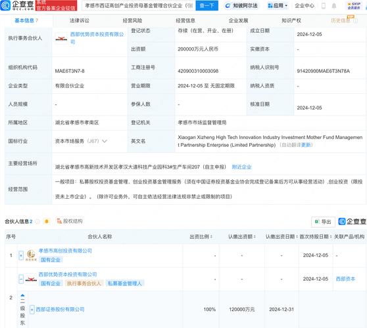Viewport: 367px width, 328px height.
Task: Click the executive partner company logo
Action: [x=61, y=39]
